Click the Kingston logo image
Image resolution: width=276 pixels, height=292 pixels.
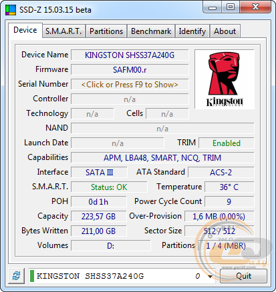point(225,79)
